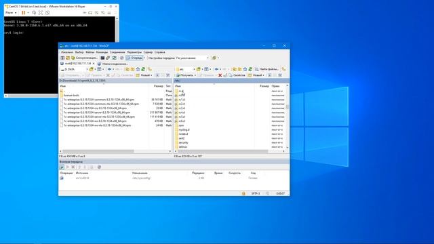Refresh the remote /etc panel
Viewport: 434px width, 244px height.
pyautogui.click(x=250, y=69)
